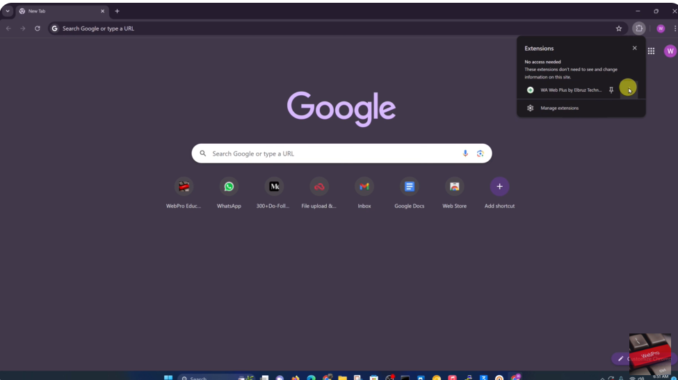Open Manage extensions
This screenshot has width=678, height=380.
click(581, 108)
